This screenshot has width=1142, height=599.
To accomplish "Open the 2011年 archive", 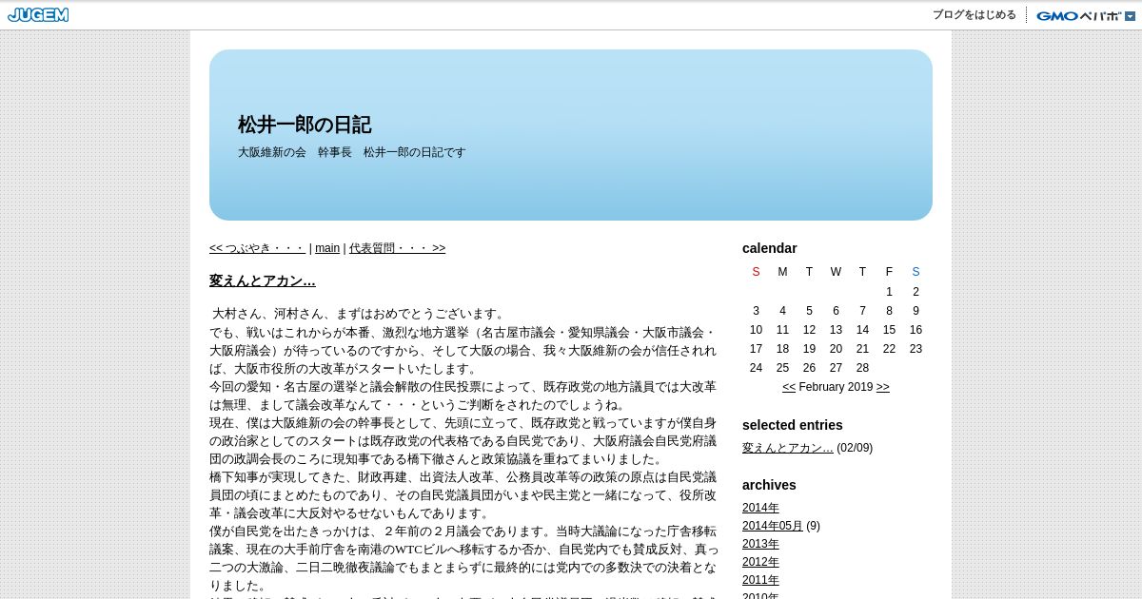I will tap(760, 580).
